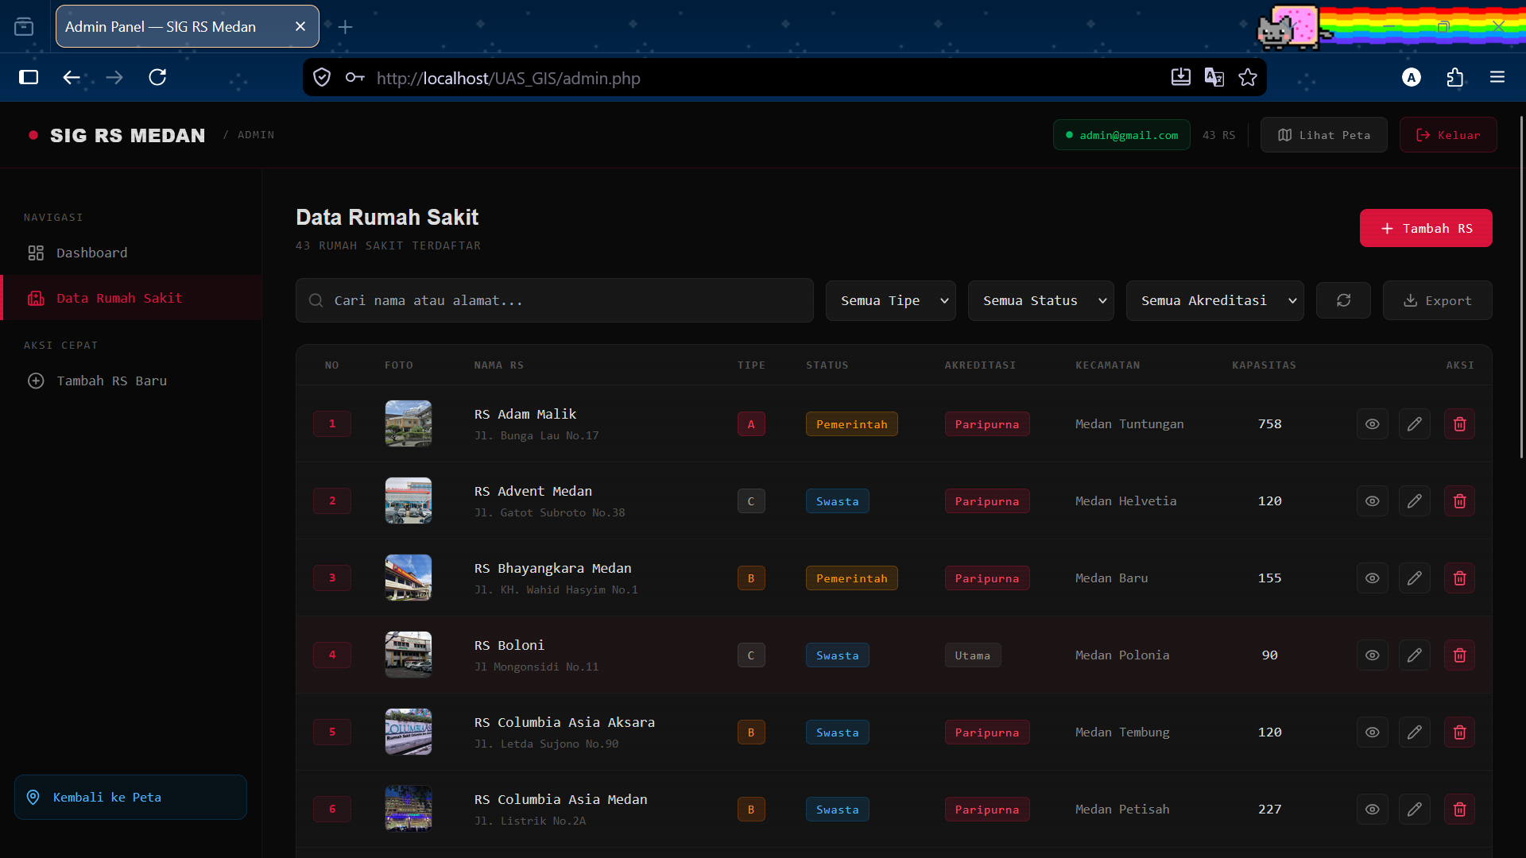Viewport: 1526px width, 858px height.
Task: View RS Columbia Asia Medan via eye icon
Action: click(x=1372, y=810)
